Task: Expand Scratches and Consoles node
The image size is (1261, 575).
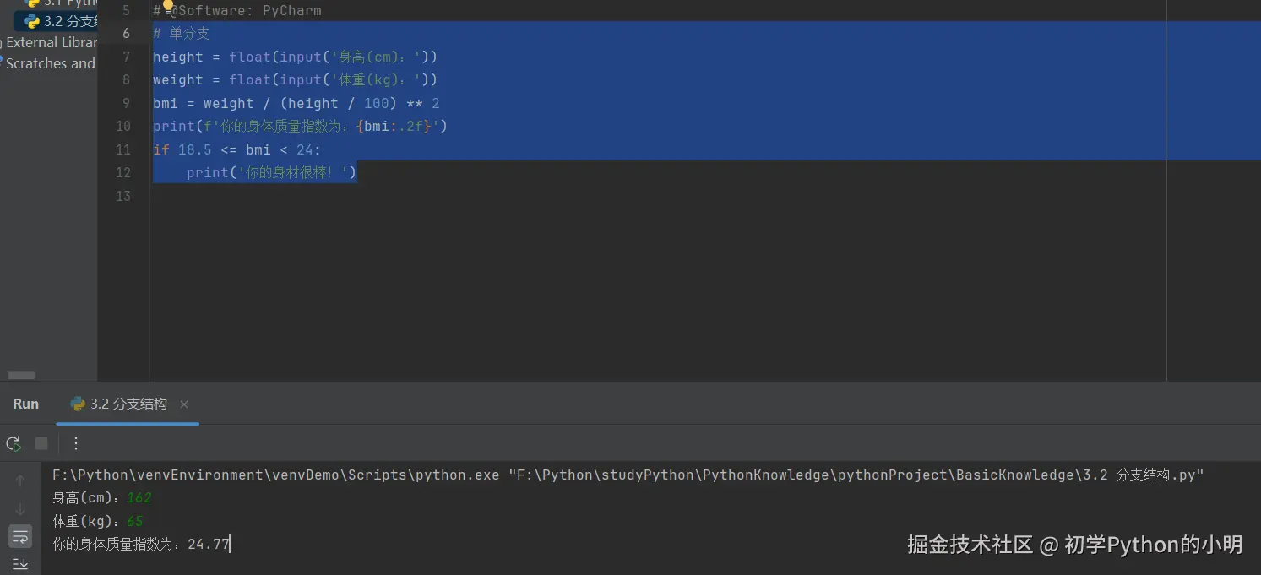Action: pyautogui.click(x=49, y=63)
